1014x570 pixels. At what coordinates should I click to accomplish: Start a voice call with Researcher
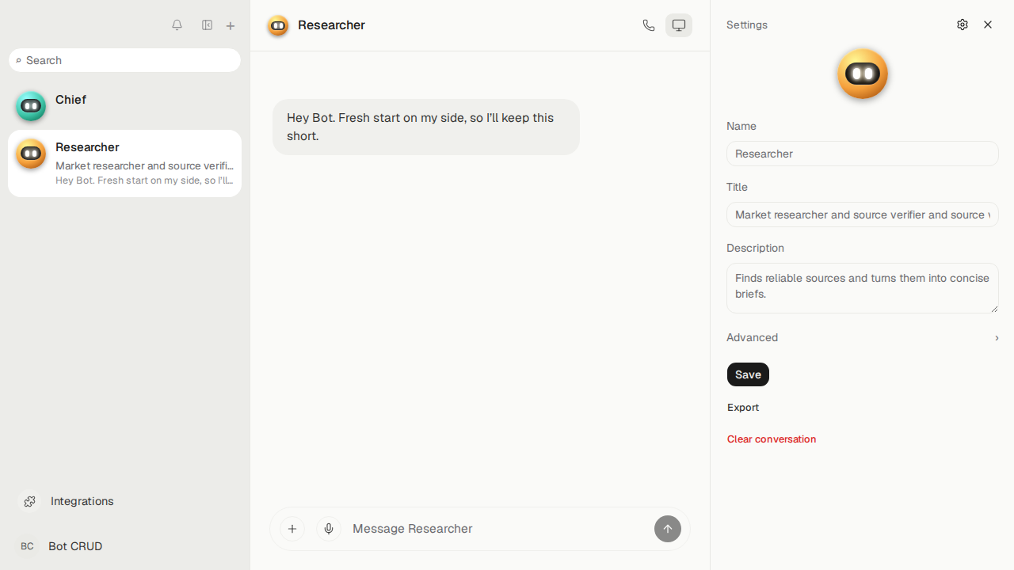649,25
